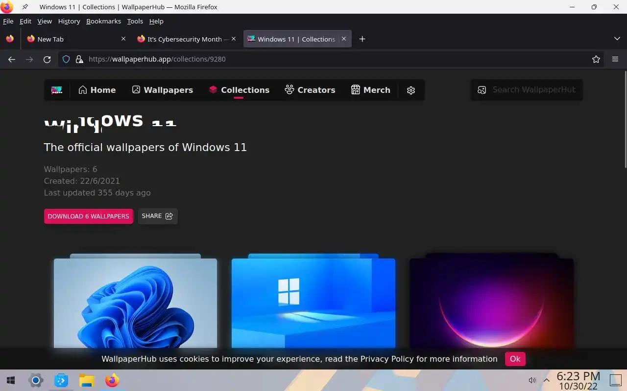Open tracking protection shield icon

tap(66, 59)
